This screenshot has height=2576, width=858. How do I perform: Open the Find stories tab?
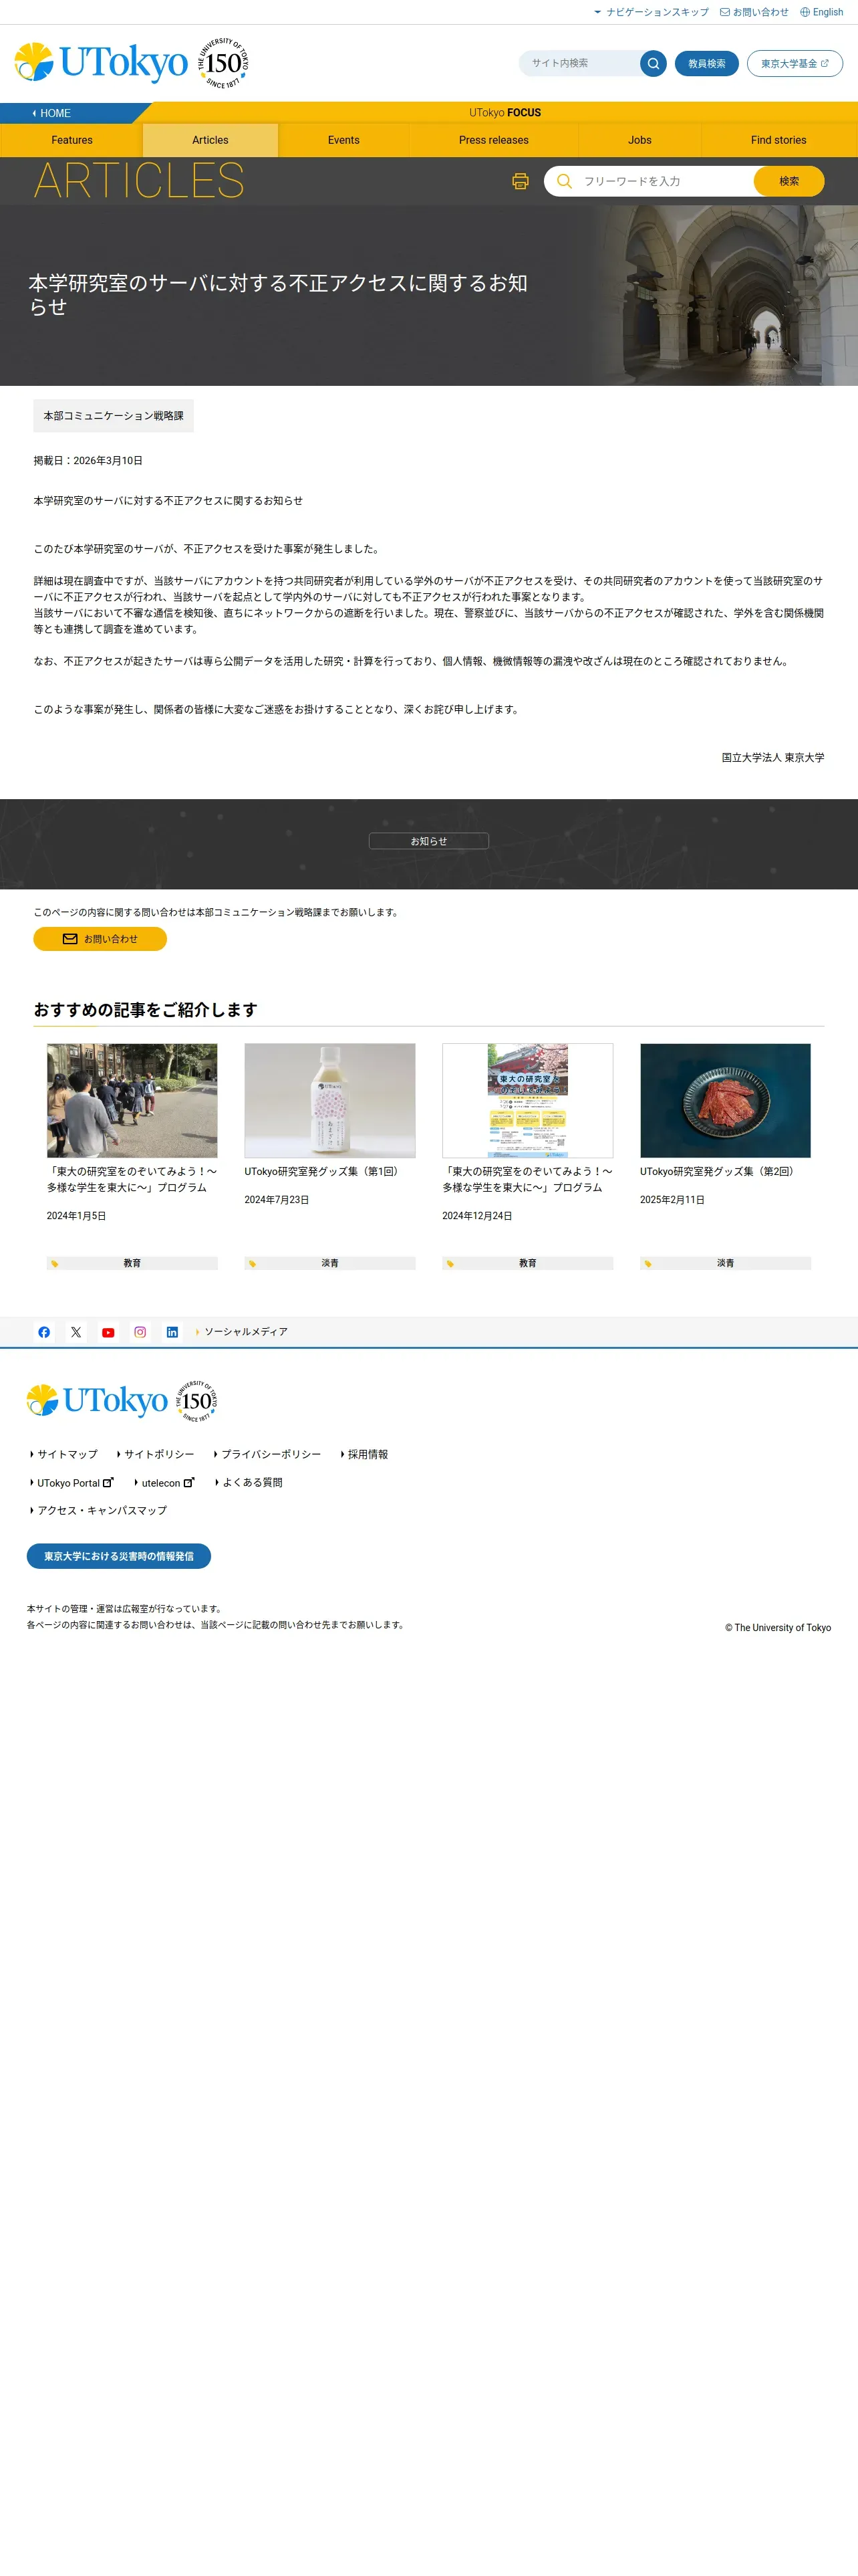tap(779, 140)
